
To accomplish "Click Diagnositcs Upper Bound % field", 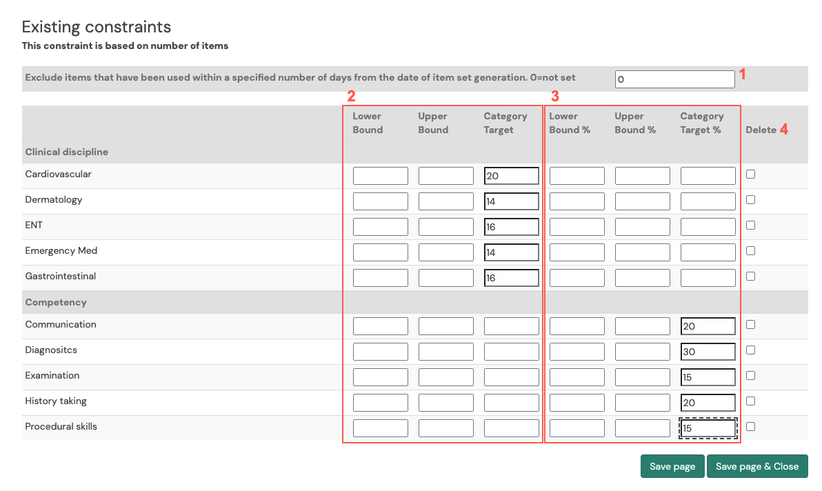I will [642, 352].
